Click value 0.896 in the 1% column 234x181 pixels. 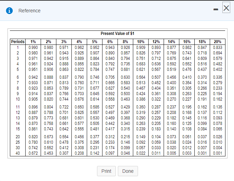click(x=33, y=107)
